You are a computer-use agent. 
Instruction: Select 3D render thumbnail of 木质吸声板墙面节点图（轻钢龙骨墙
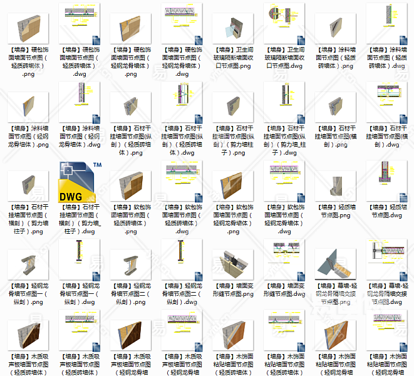131,335
